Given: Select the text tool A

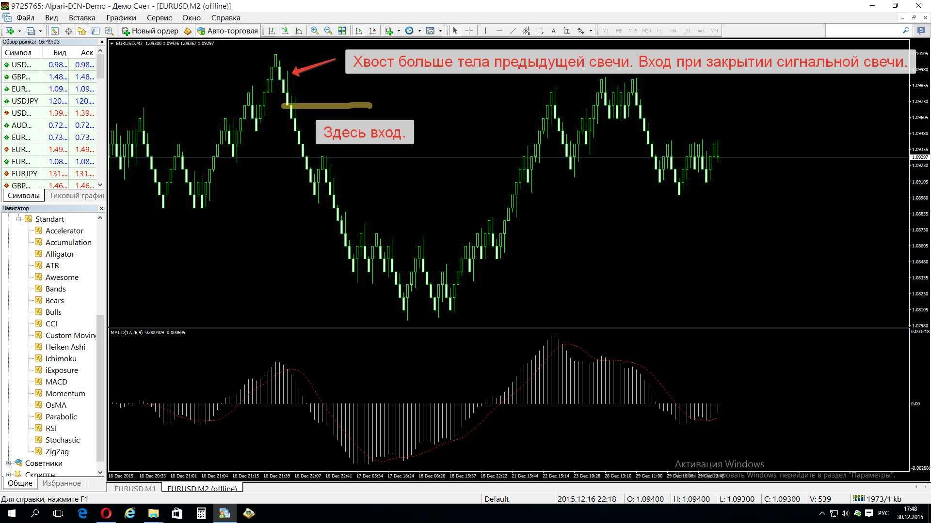Looking at the screenshot, I should pos(553,31).
